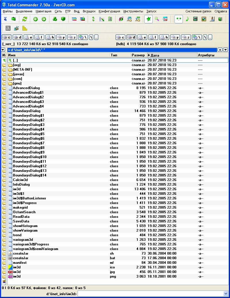Open file search with magnifier icon
The height and width of the screenshot is (298, 230).
coord(157,19)
